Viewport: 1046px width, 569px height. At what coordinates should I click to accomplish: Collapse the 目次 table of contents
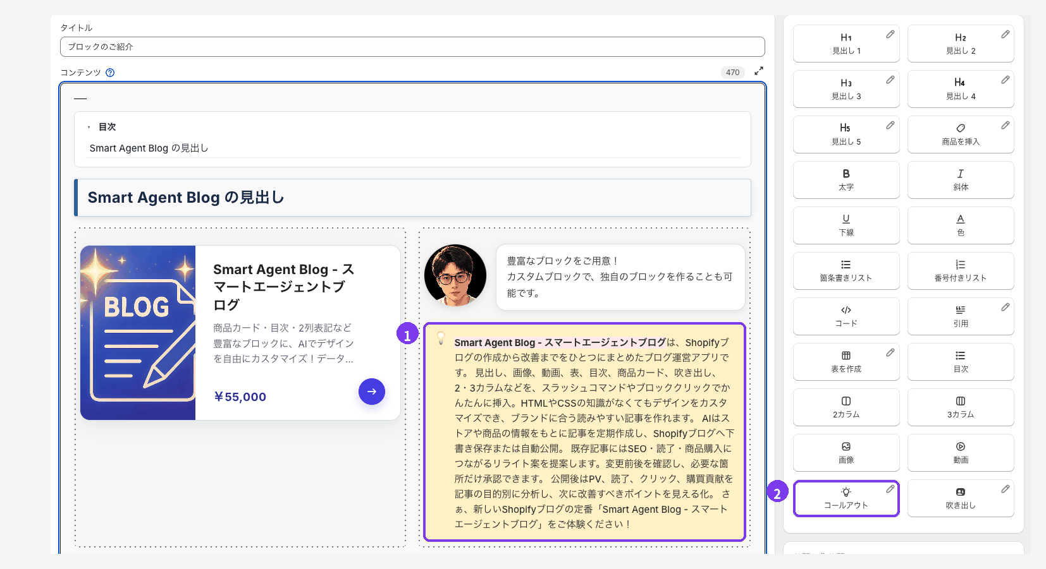(89, 127)
